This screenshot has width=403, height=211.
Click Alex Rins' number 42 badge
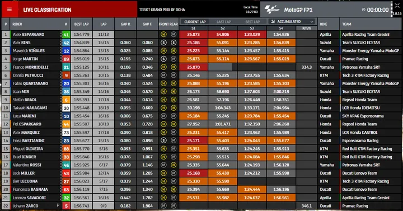click(66, 43)
